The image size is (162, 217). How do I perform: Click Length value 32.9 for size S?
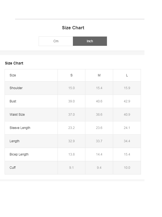click(x=72, y=141)
